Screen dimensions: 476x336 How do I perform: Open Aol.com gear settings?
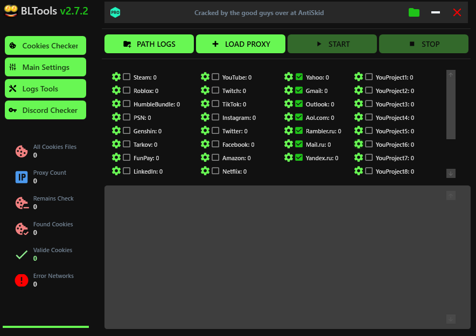289,117
